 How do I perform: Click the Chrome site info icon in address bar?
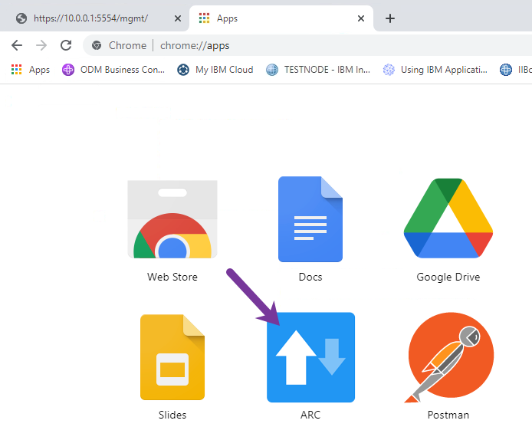click(97, 45)
